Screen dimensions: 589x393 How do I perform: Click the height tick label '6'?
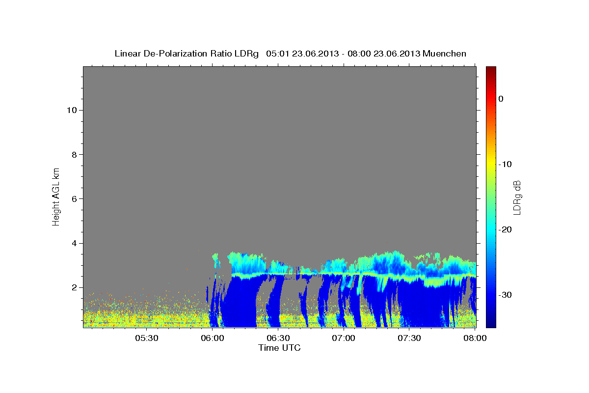(x=74, y=198)
